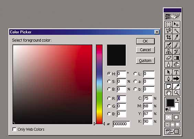This screenshot has height=139, width=194.
Task: Open the Custom colors dialog
Action: pyautogui.click(x=145, y=61)
